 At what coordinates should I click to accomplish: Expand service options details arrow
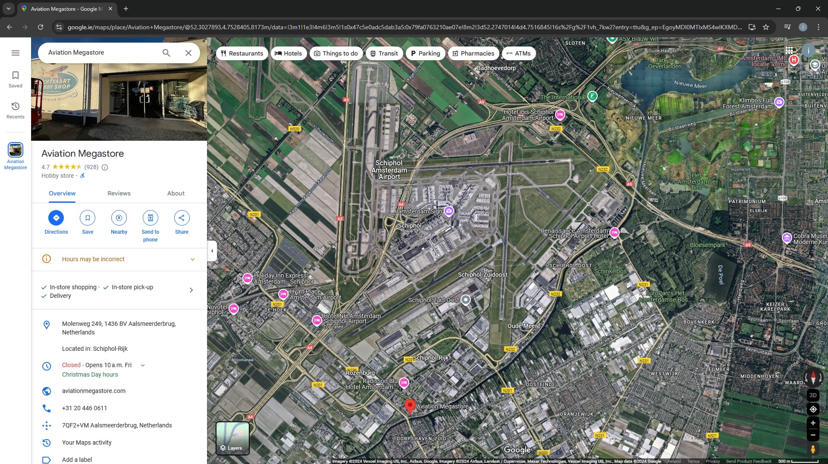pyautogui.click(x=191, y=291)
